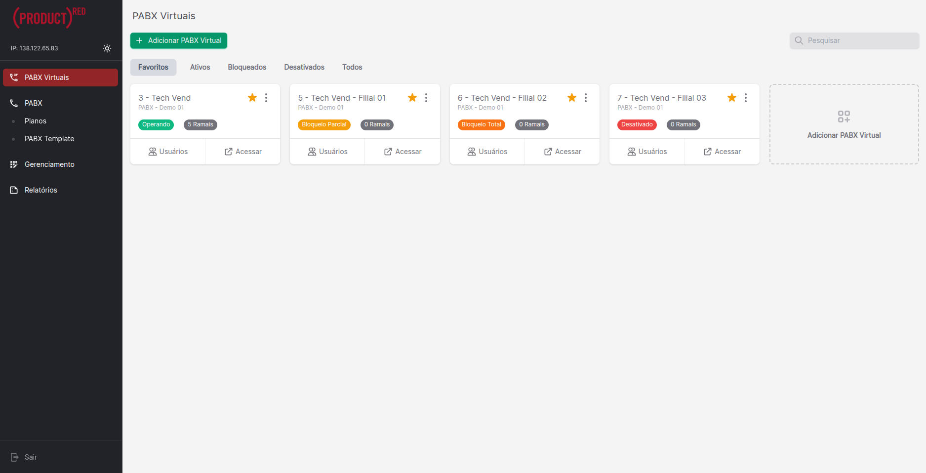Unfavorite the 3 - Tech Vend star
The image size is (926, 473).
(252, 98)
